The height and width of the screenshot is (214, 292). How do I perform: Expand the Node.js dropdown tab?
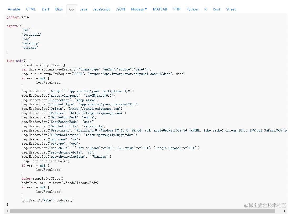coord(139,9)
